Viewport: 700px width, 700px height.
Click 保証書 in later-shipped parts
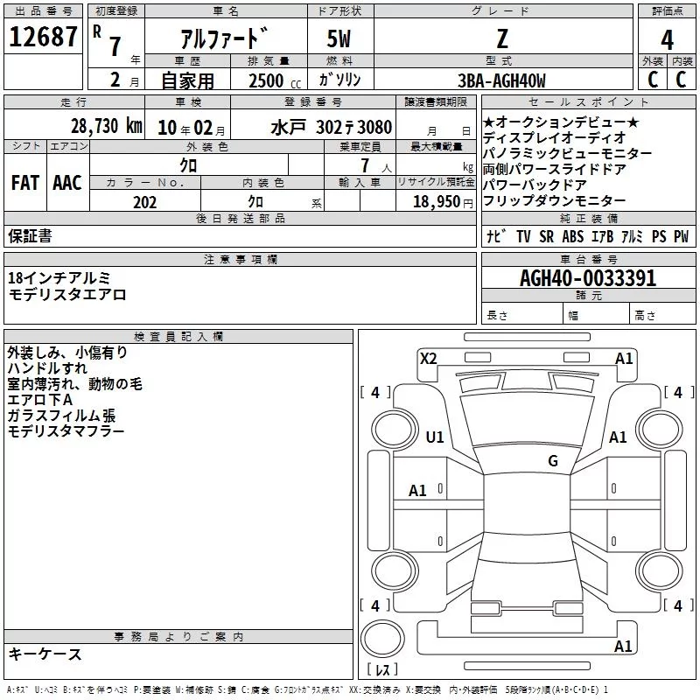[x=30, y=235]
